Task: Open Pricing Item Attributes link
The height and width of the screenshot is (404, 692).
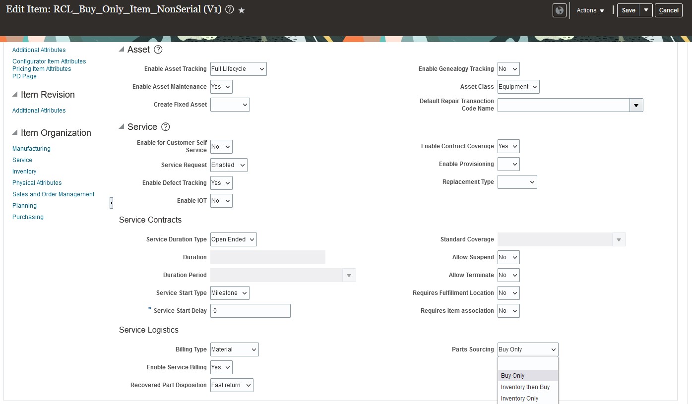Action: point(42,69)
